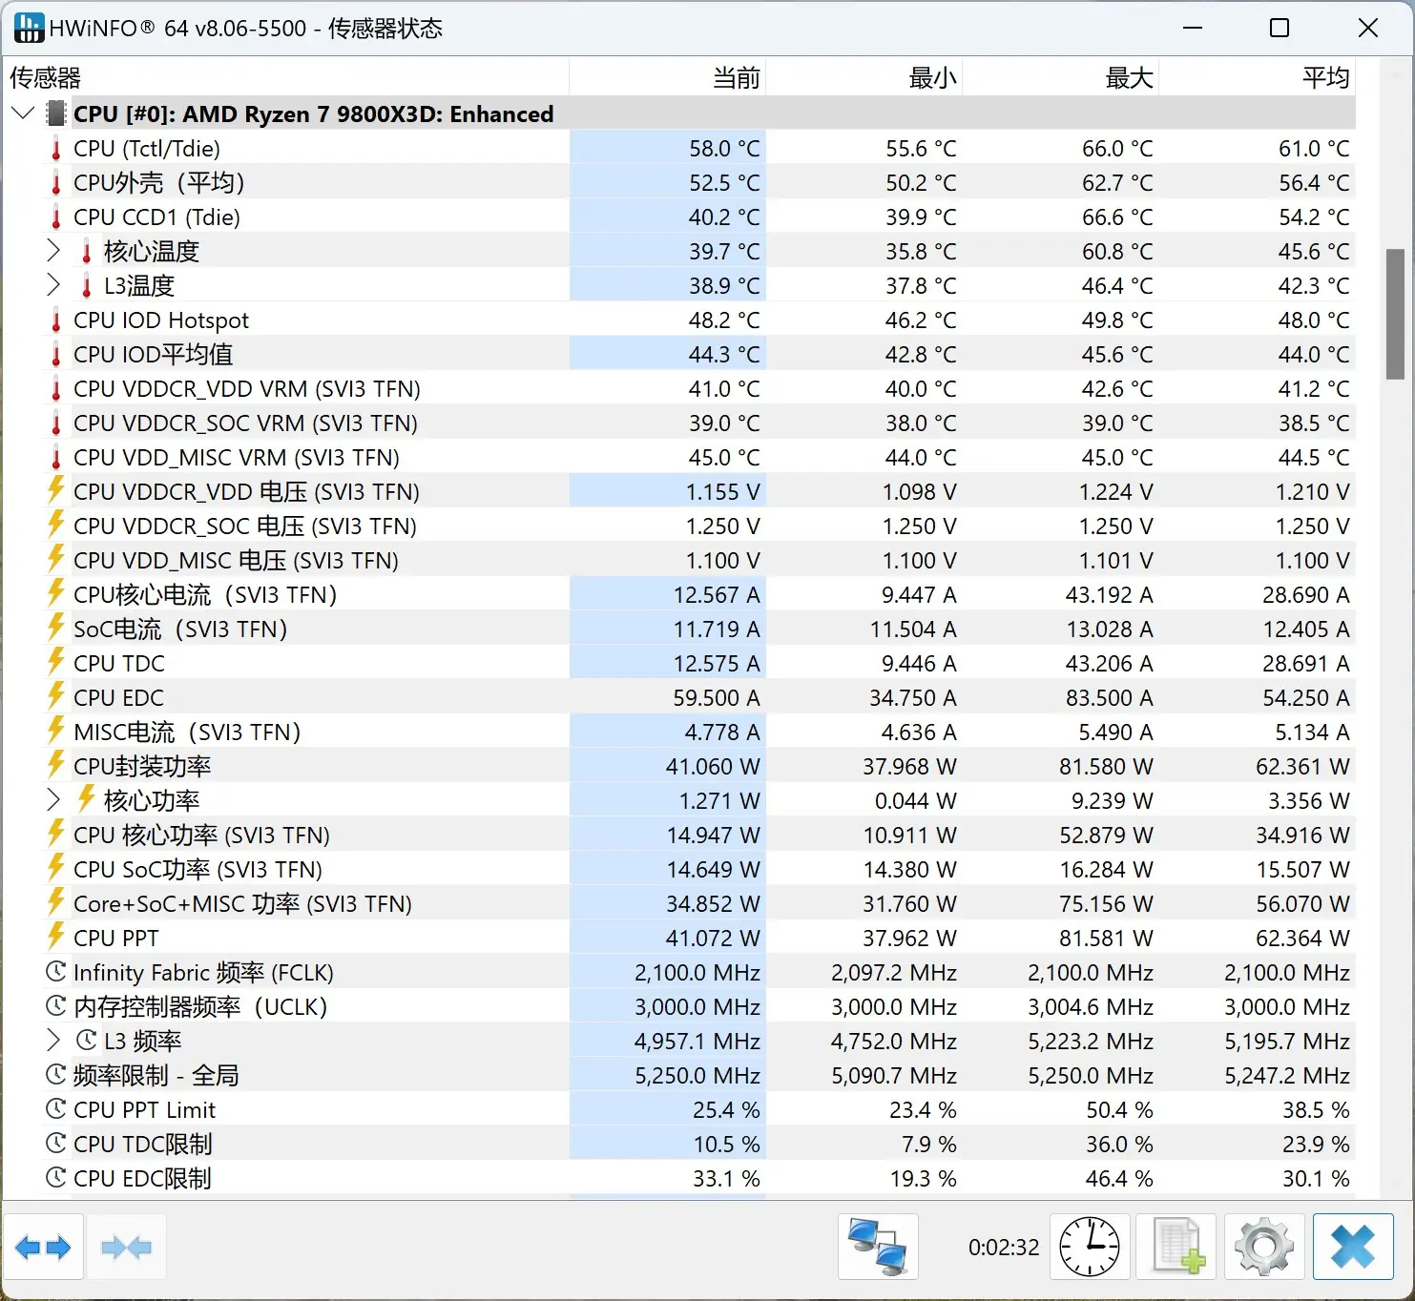Expand the L3温度 sensor group
Viewport: 1415px width, 1301px height.
pyautogui.click(x=53, y=285)
